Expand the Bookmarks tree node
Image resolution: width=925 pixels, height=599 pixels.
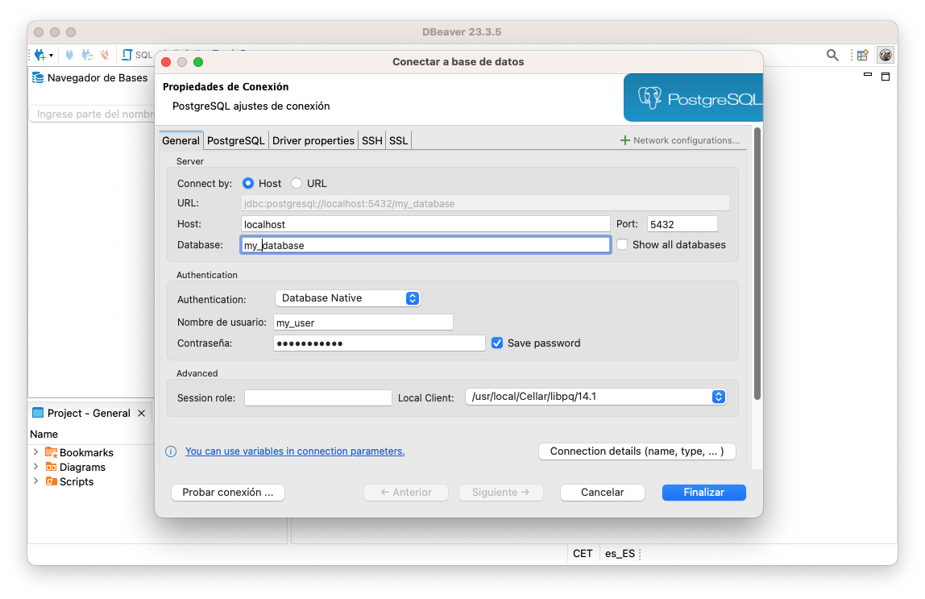(35, 452)
